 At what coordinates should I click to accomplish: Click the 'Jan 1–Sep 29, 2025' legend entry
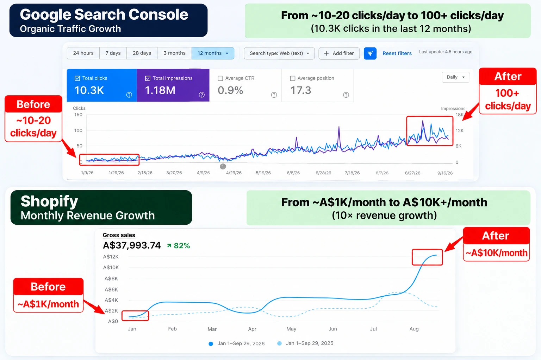point(305,343)
